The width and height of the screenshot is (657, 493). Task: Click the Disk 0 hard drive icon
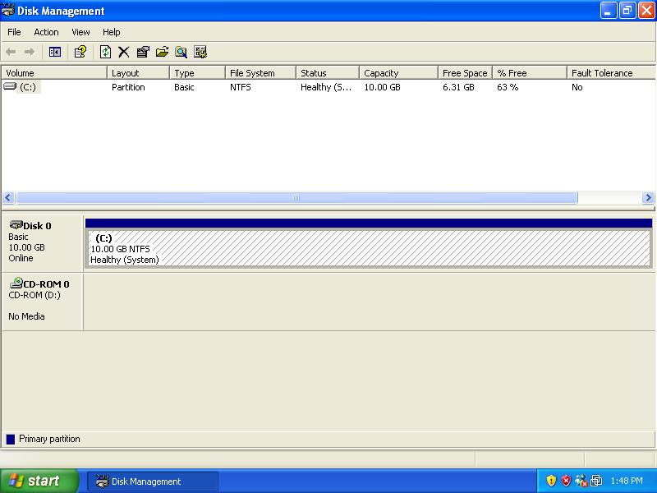16,224
